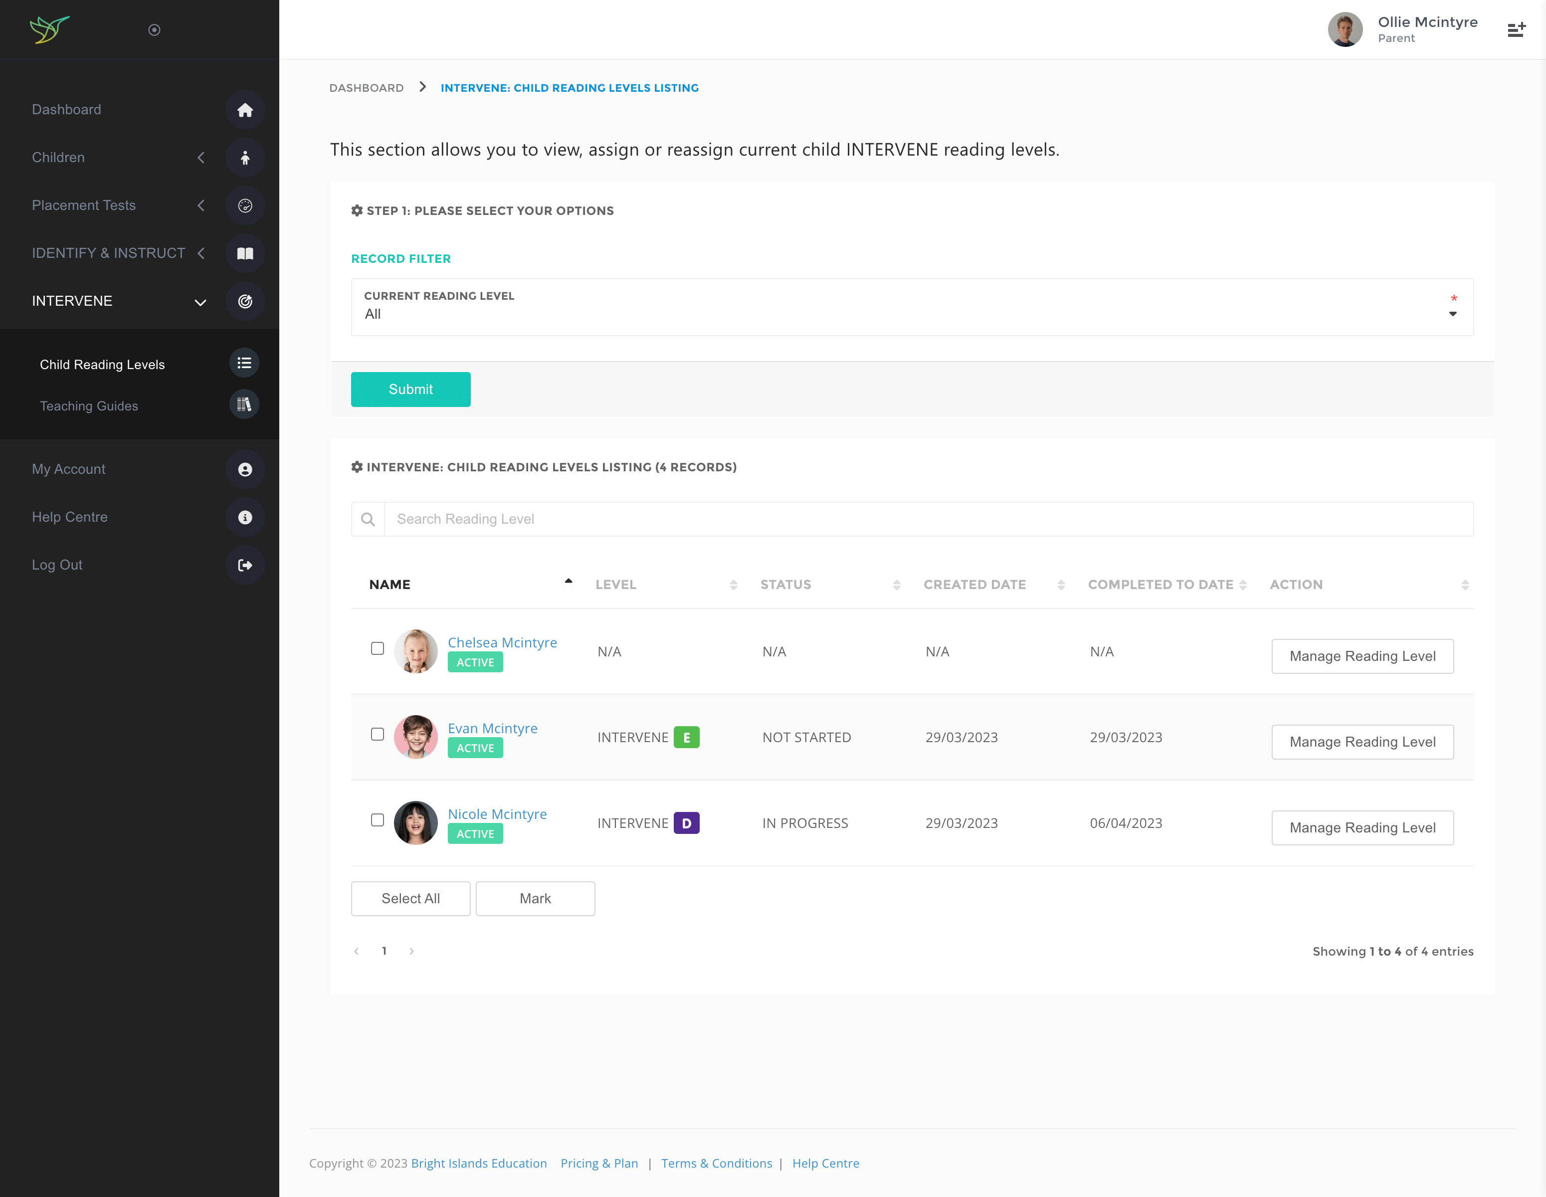This screenshot has width=1546, height=1197.
Task: Open the top-right add-list menu icon
Action: tap(1516, 30)
